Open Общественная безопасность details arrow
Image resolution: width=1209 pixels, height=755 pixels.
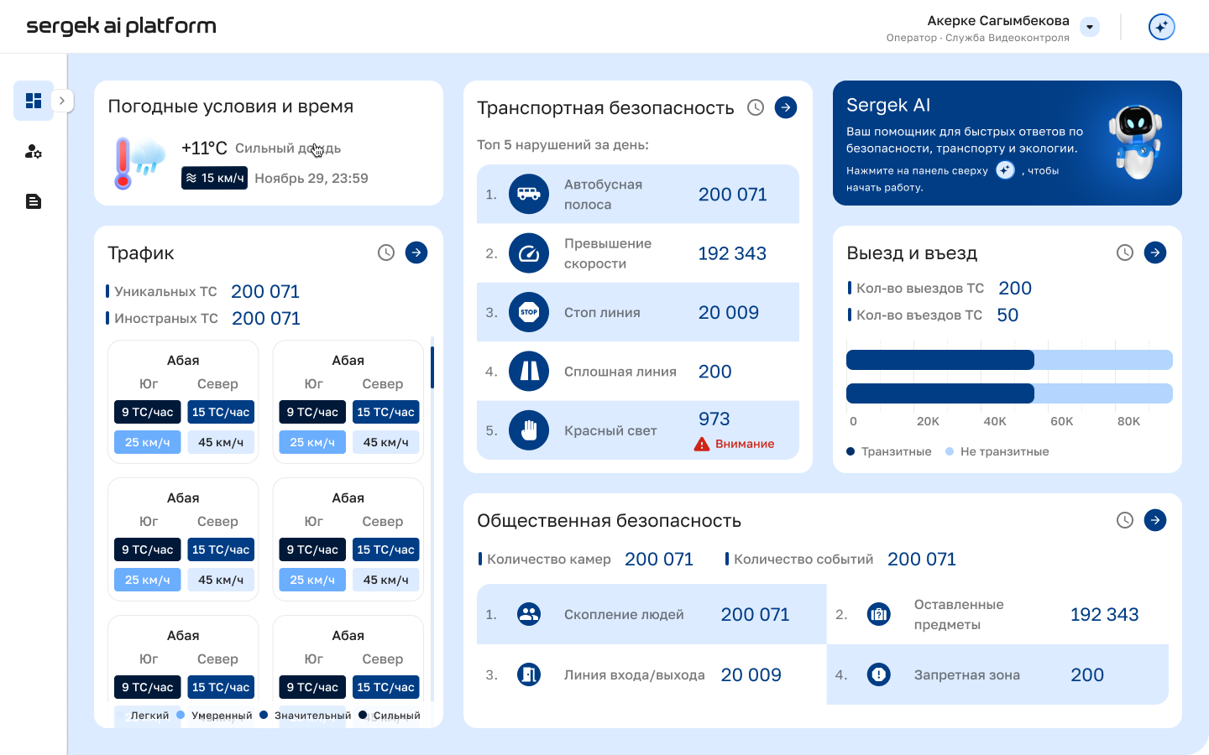click(x=1155, y=520)
